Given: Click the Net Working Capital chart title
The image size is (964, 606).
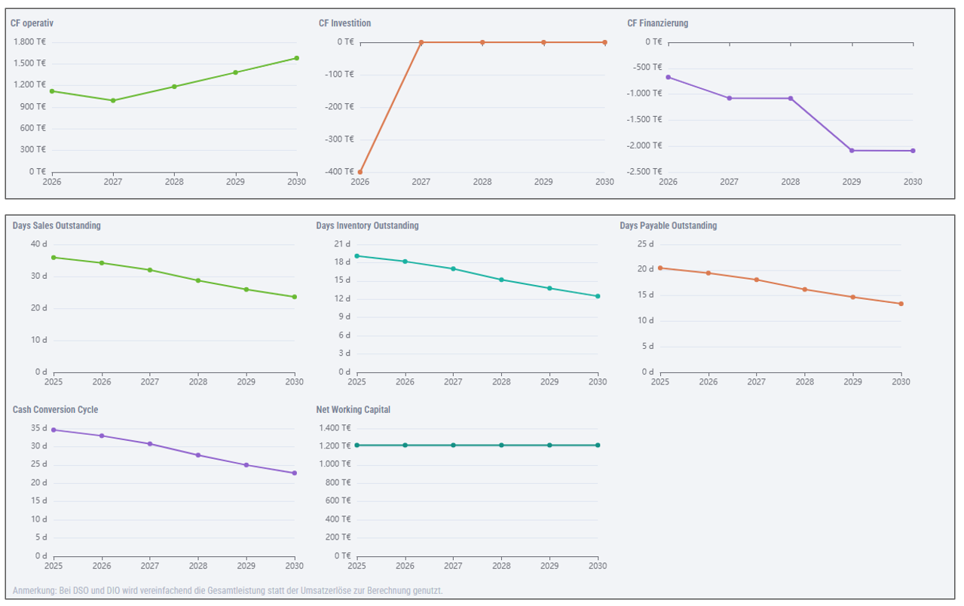Looking at the screenshot, I should click(353, 409).
